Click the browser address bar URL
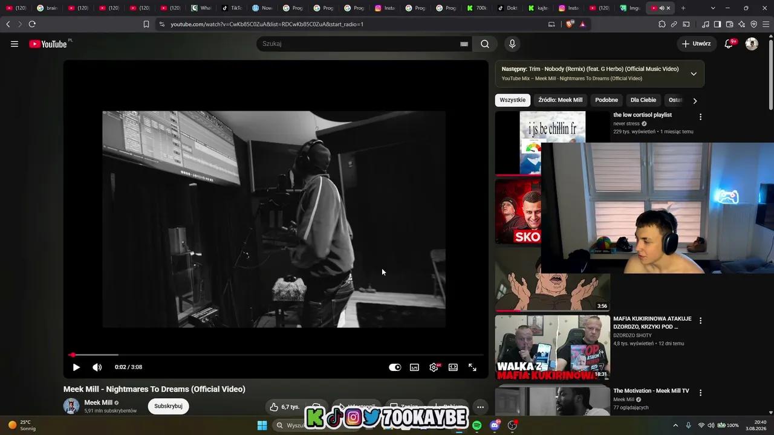The width and height of the screenshot is (774, 435). [x=267, y=24]
